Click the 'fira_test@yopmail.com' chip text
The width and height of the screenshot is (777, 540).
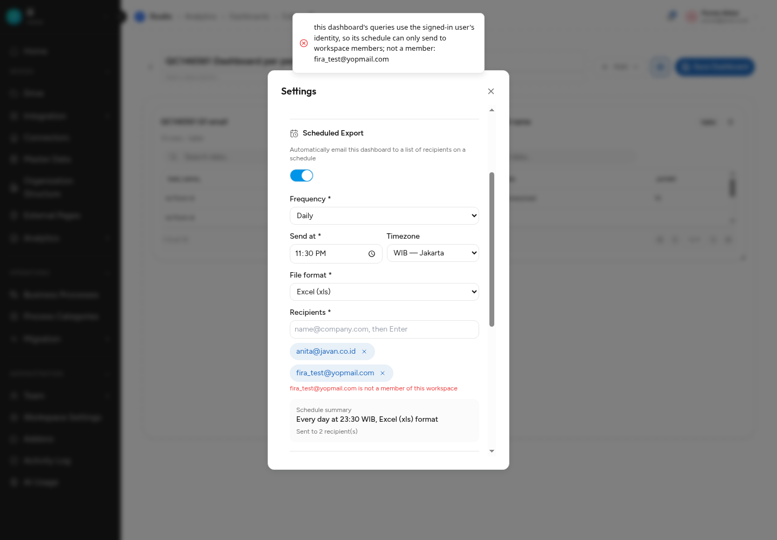coord(335,373)
